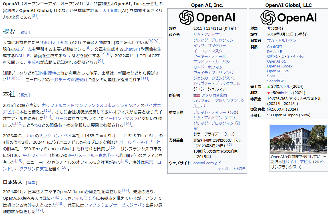Open the 平方メートル link
330x216 pixels.
pyautogui.click(x=82, y=155)
